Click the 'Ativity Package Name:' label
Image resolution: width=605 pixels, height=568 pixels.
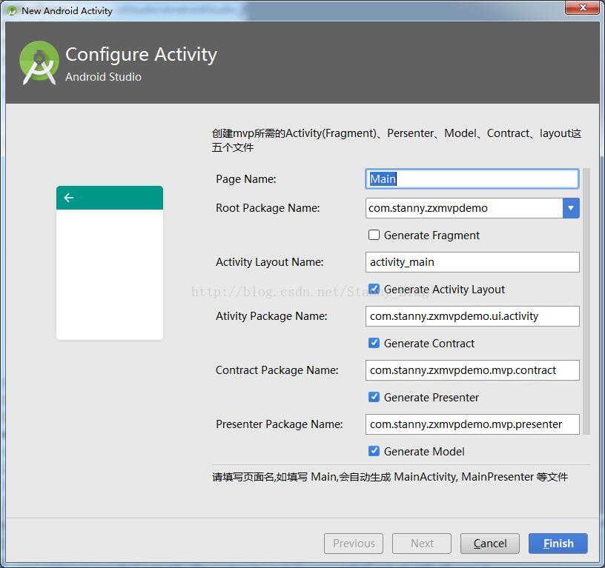click(x=271, y=316)
